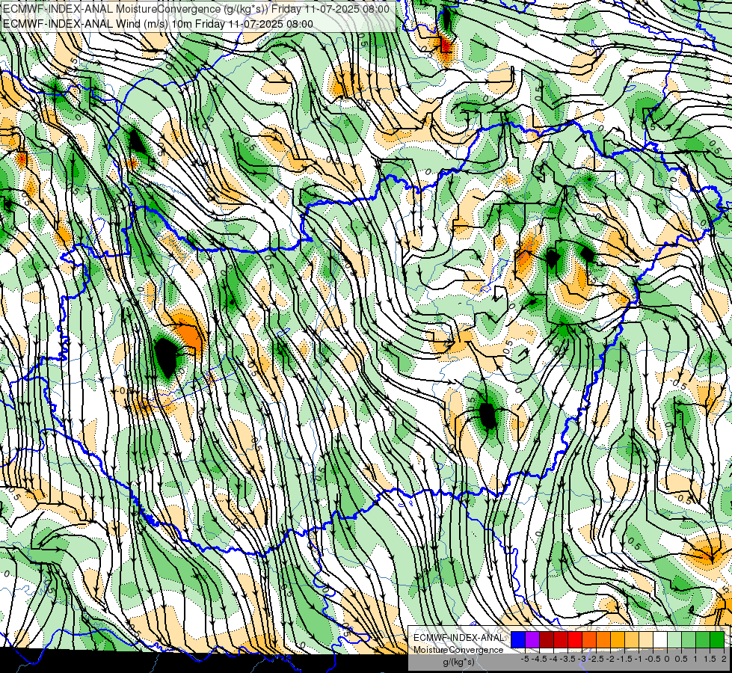Image resolution: width=732 pixels, height=673 pixels.
Task: Click the MoistureConvergence label in the legend
Action: (x=458, y=650)
